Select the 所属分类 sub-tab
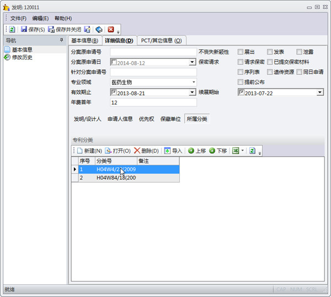The height and width of the screenshot is (297, 331). 197,119
